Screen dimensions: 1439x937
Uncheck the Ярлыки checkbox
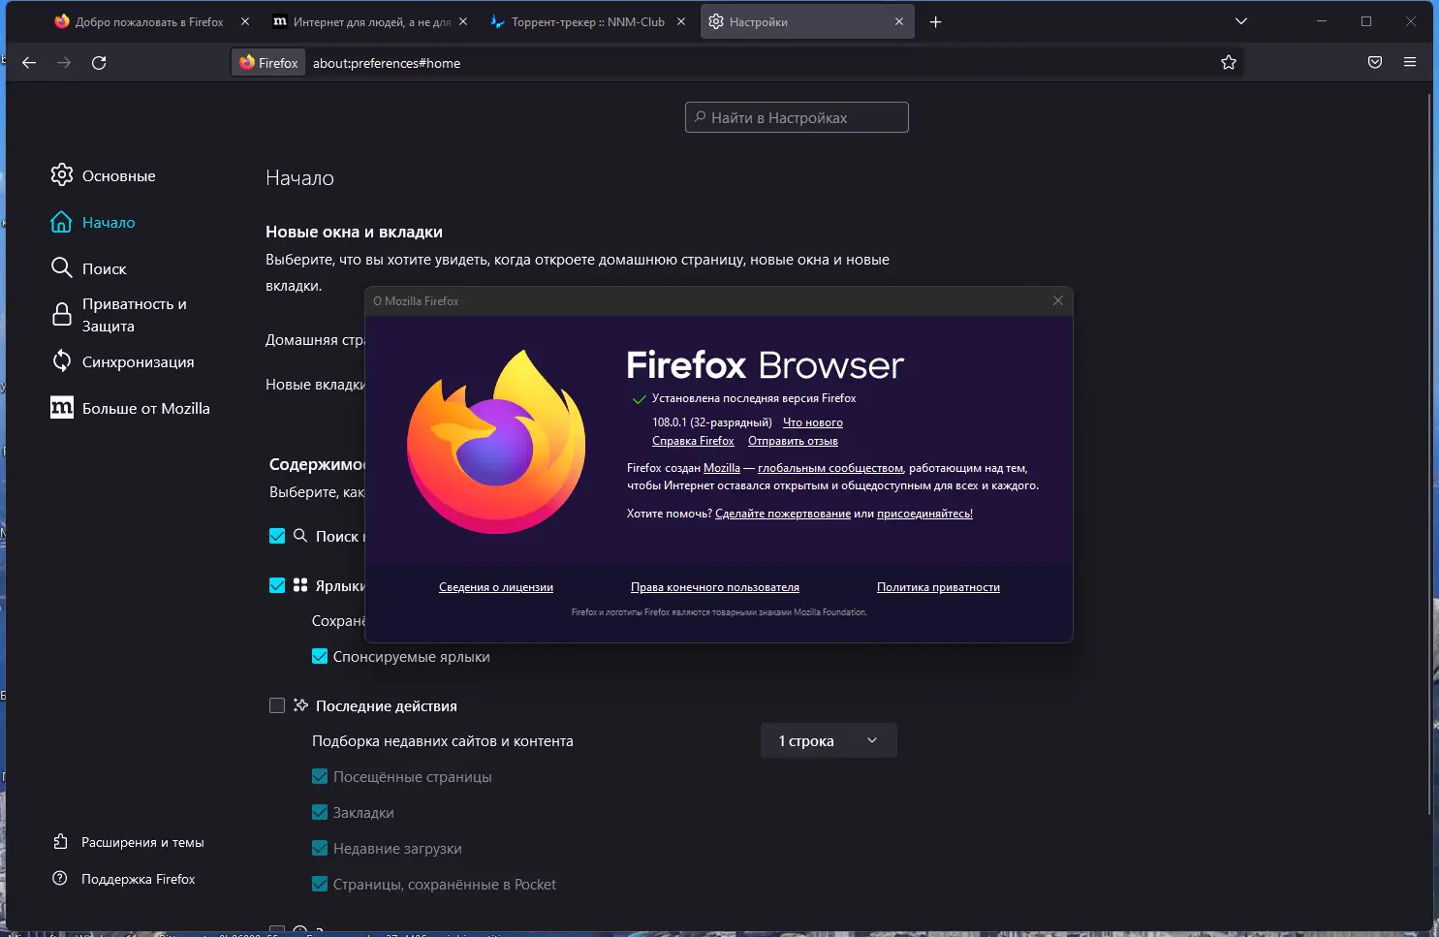[x=277, y=585]
